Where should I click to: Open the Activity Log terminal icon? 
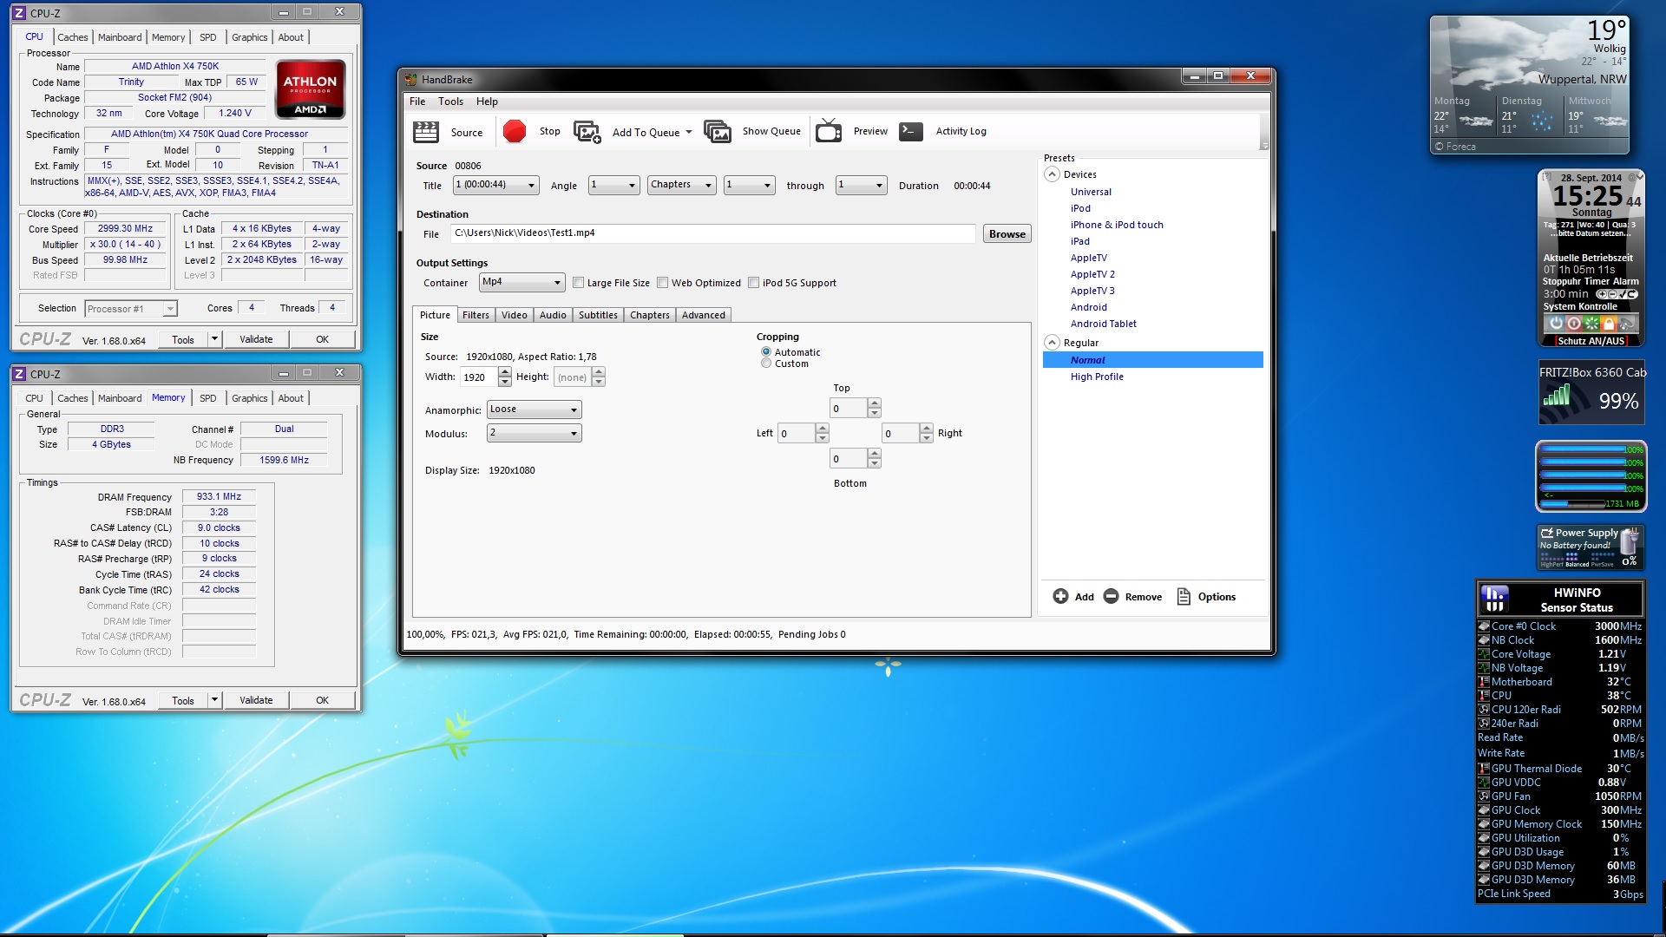point(910,132)
